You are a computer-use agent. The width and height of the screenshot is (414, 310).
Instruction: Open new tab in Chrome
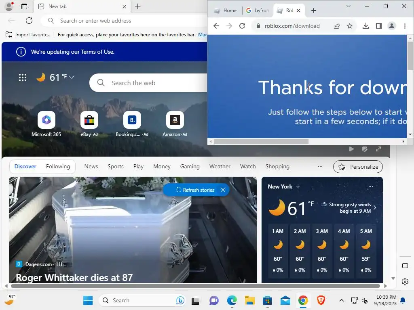313,10
